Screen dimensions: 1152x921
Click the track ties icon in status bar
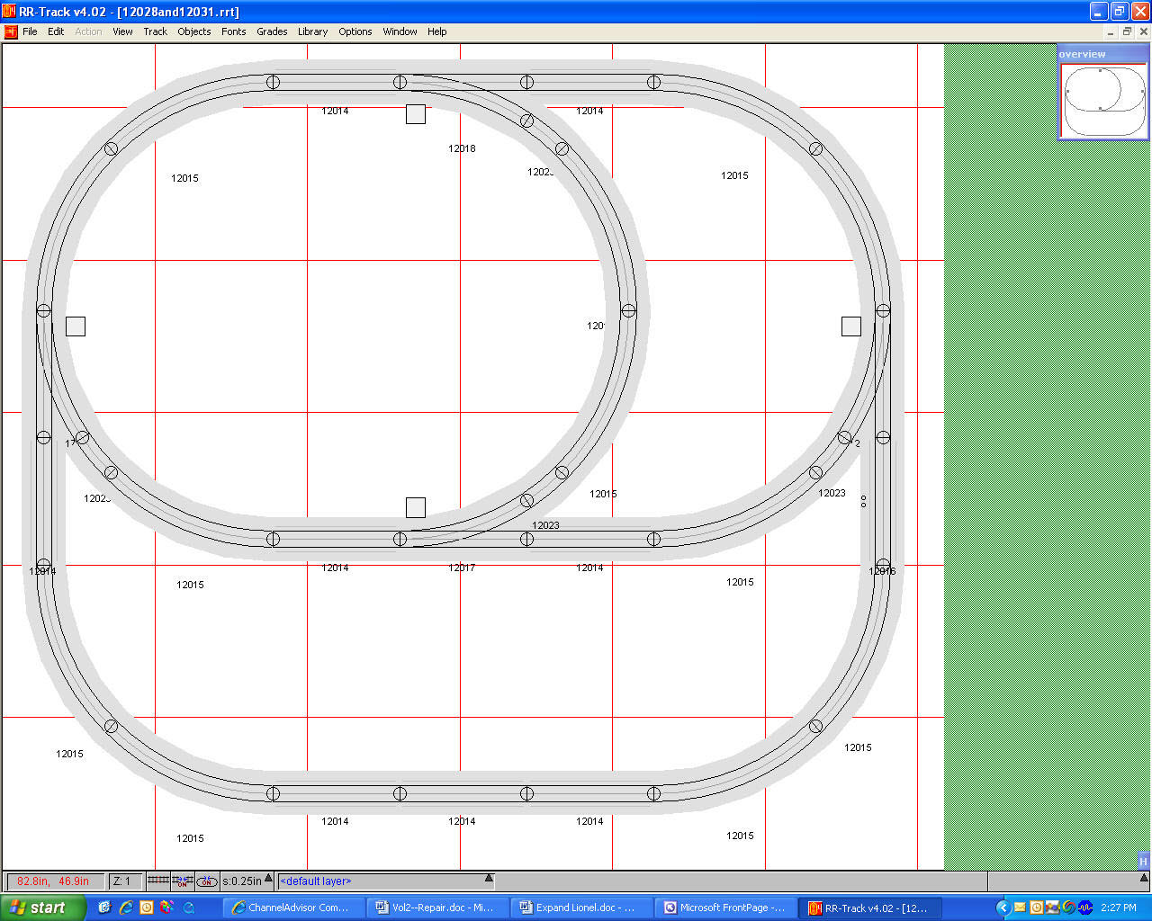[x=157, y=881]
